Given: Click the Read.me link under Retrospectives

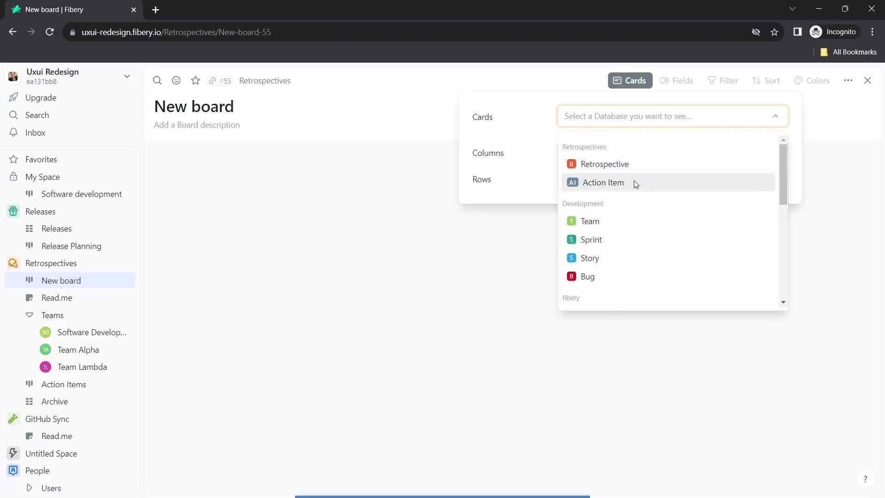Looking at the screenshot, I should click(x=57, y=297).
